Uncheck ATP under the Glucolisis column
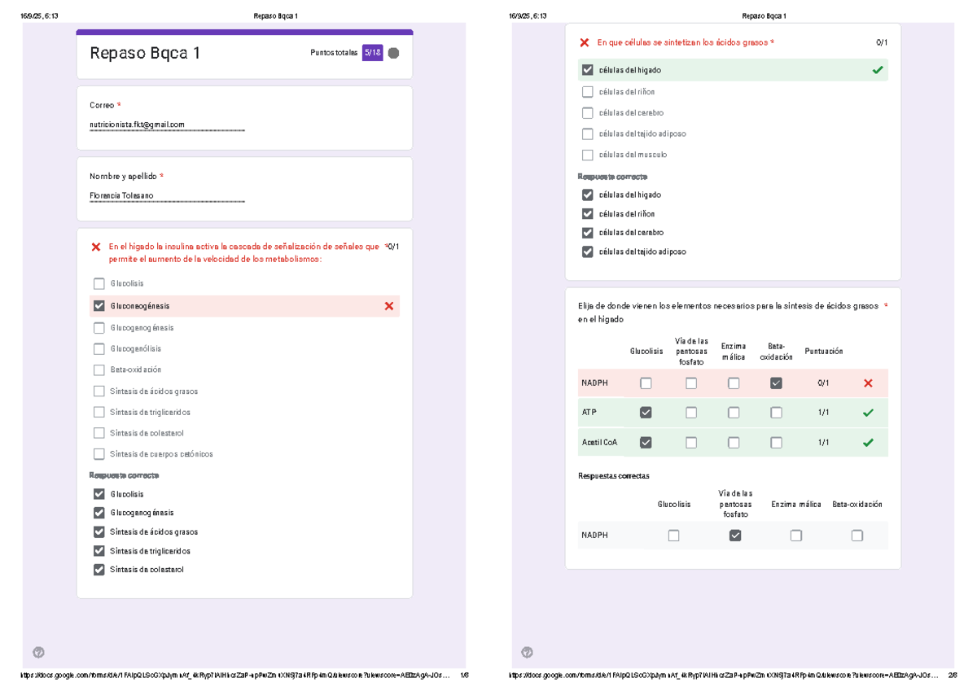 (x=646, y=413)
